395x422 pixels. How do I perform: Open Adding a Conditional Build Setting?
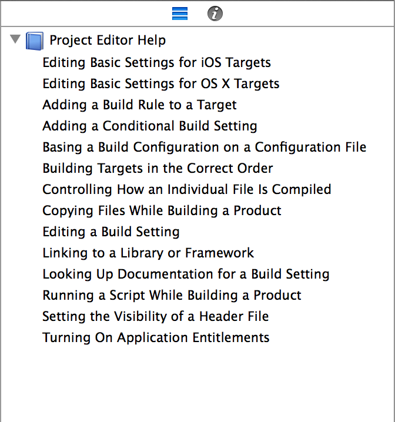tap(150, 126)
